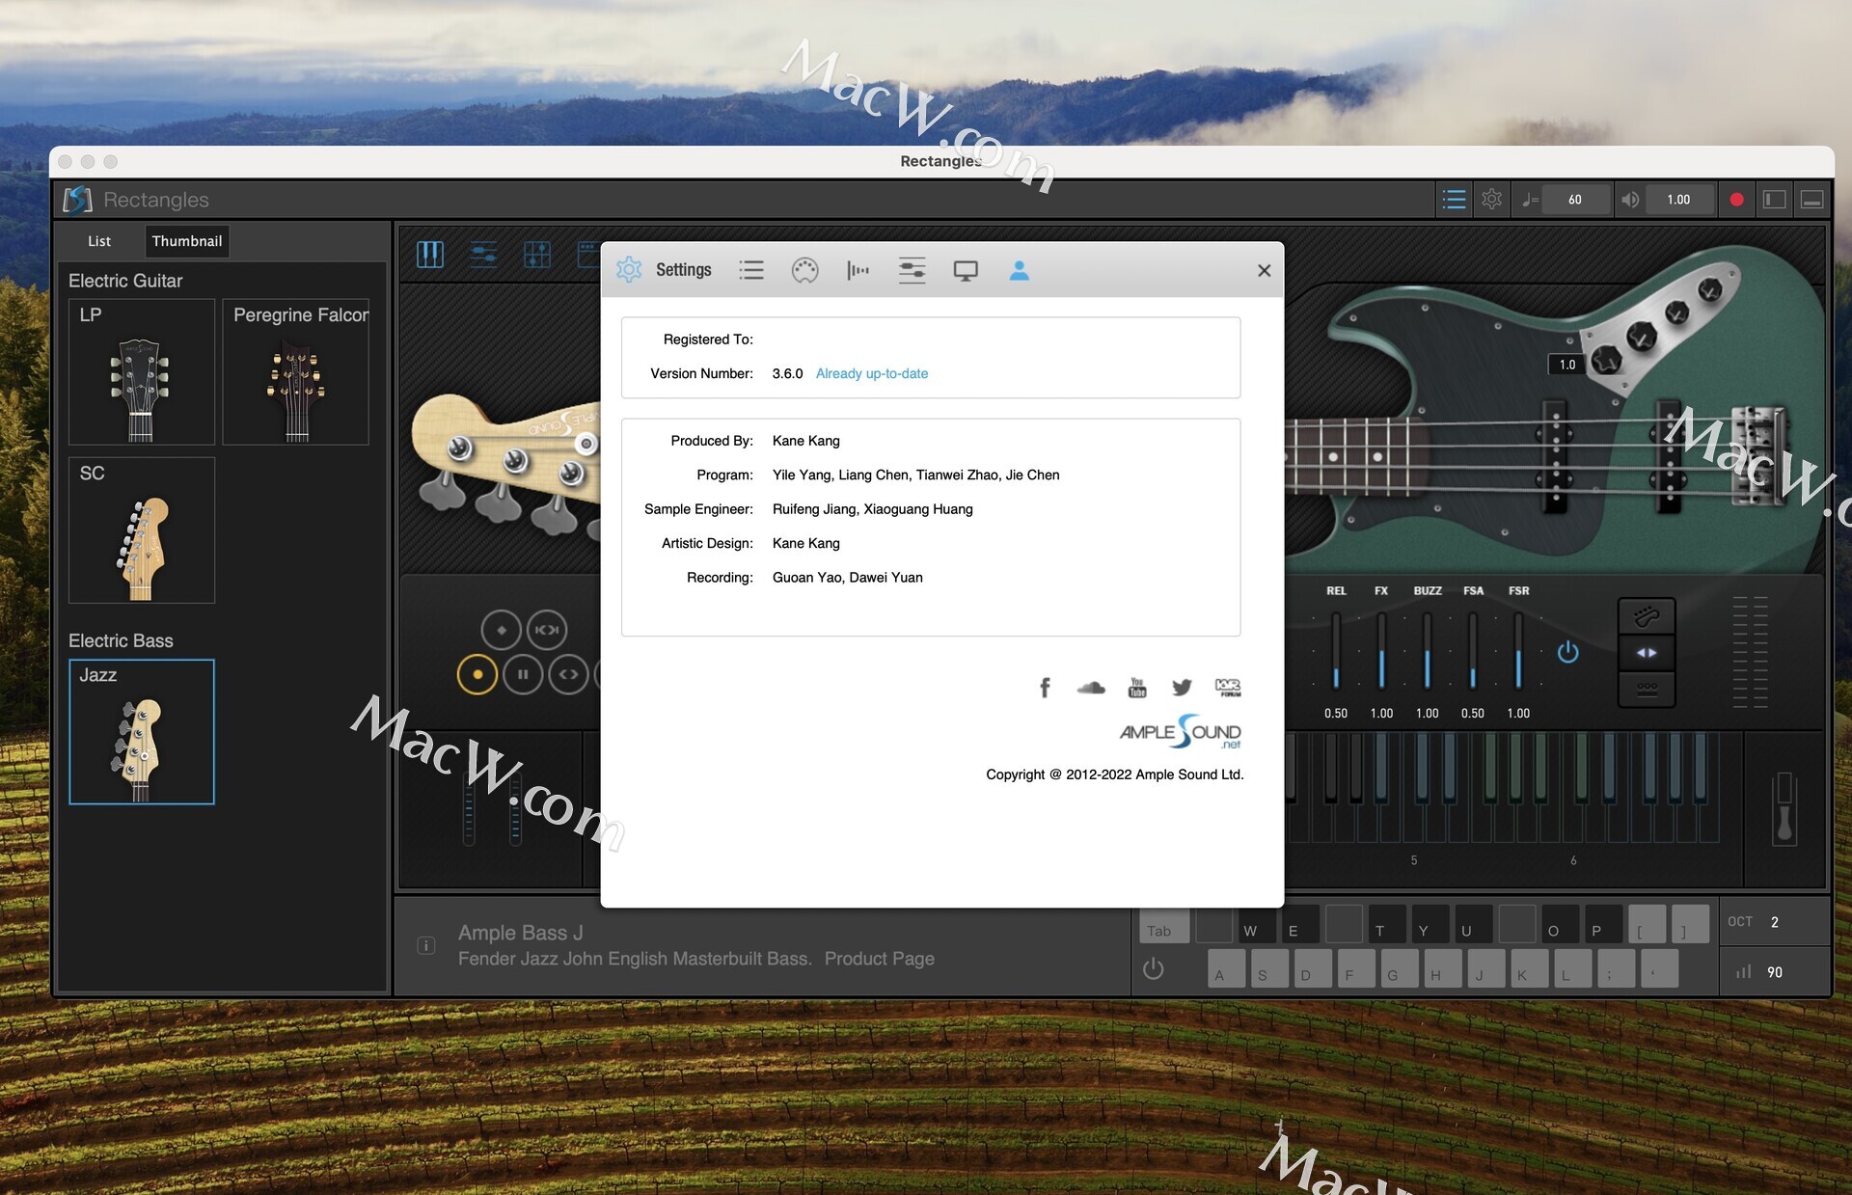Toggle computer keyboard power button

[1154, 968]
